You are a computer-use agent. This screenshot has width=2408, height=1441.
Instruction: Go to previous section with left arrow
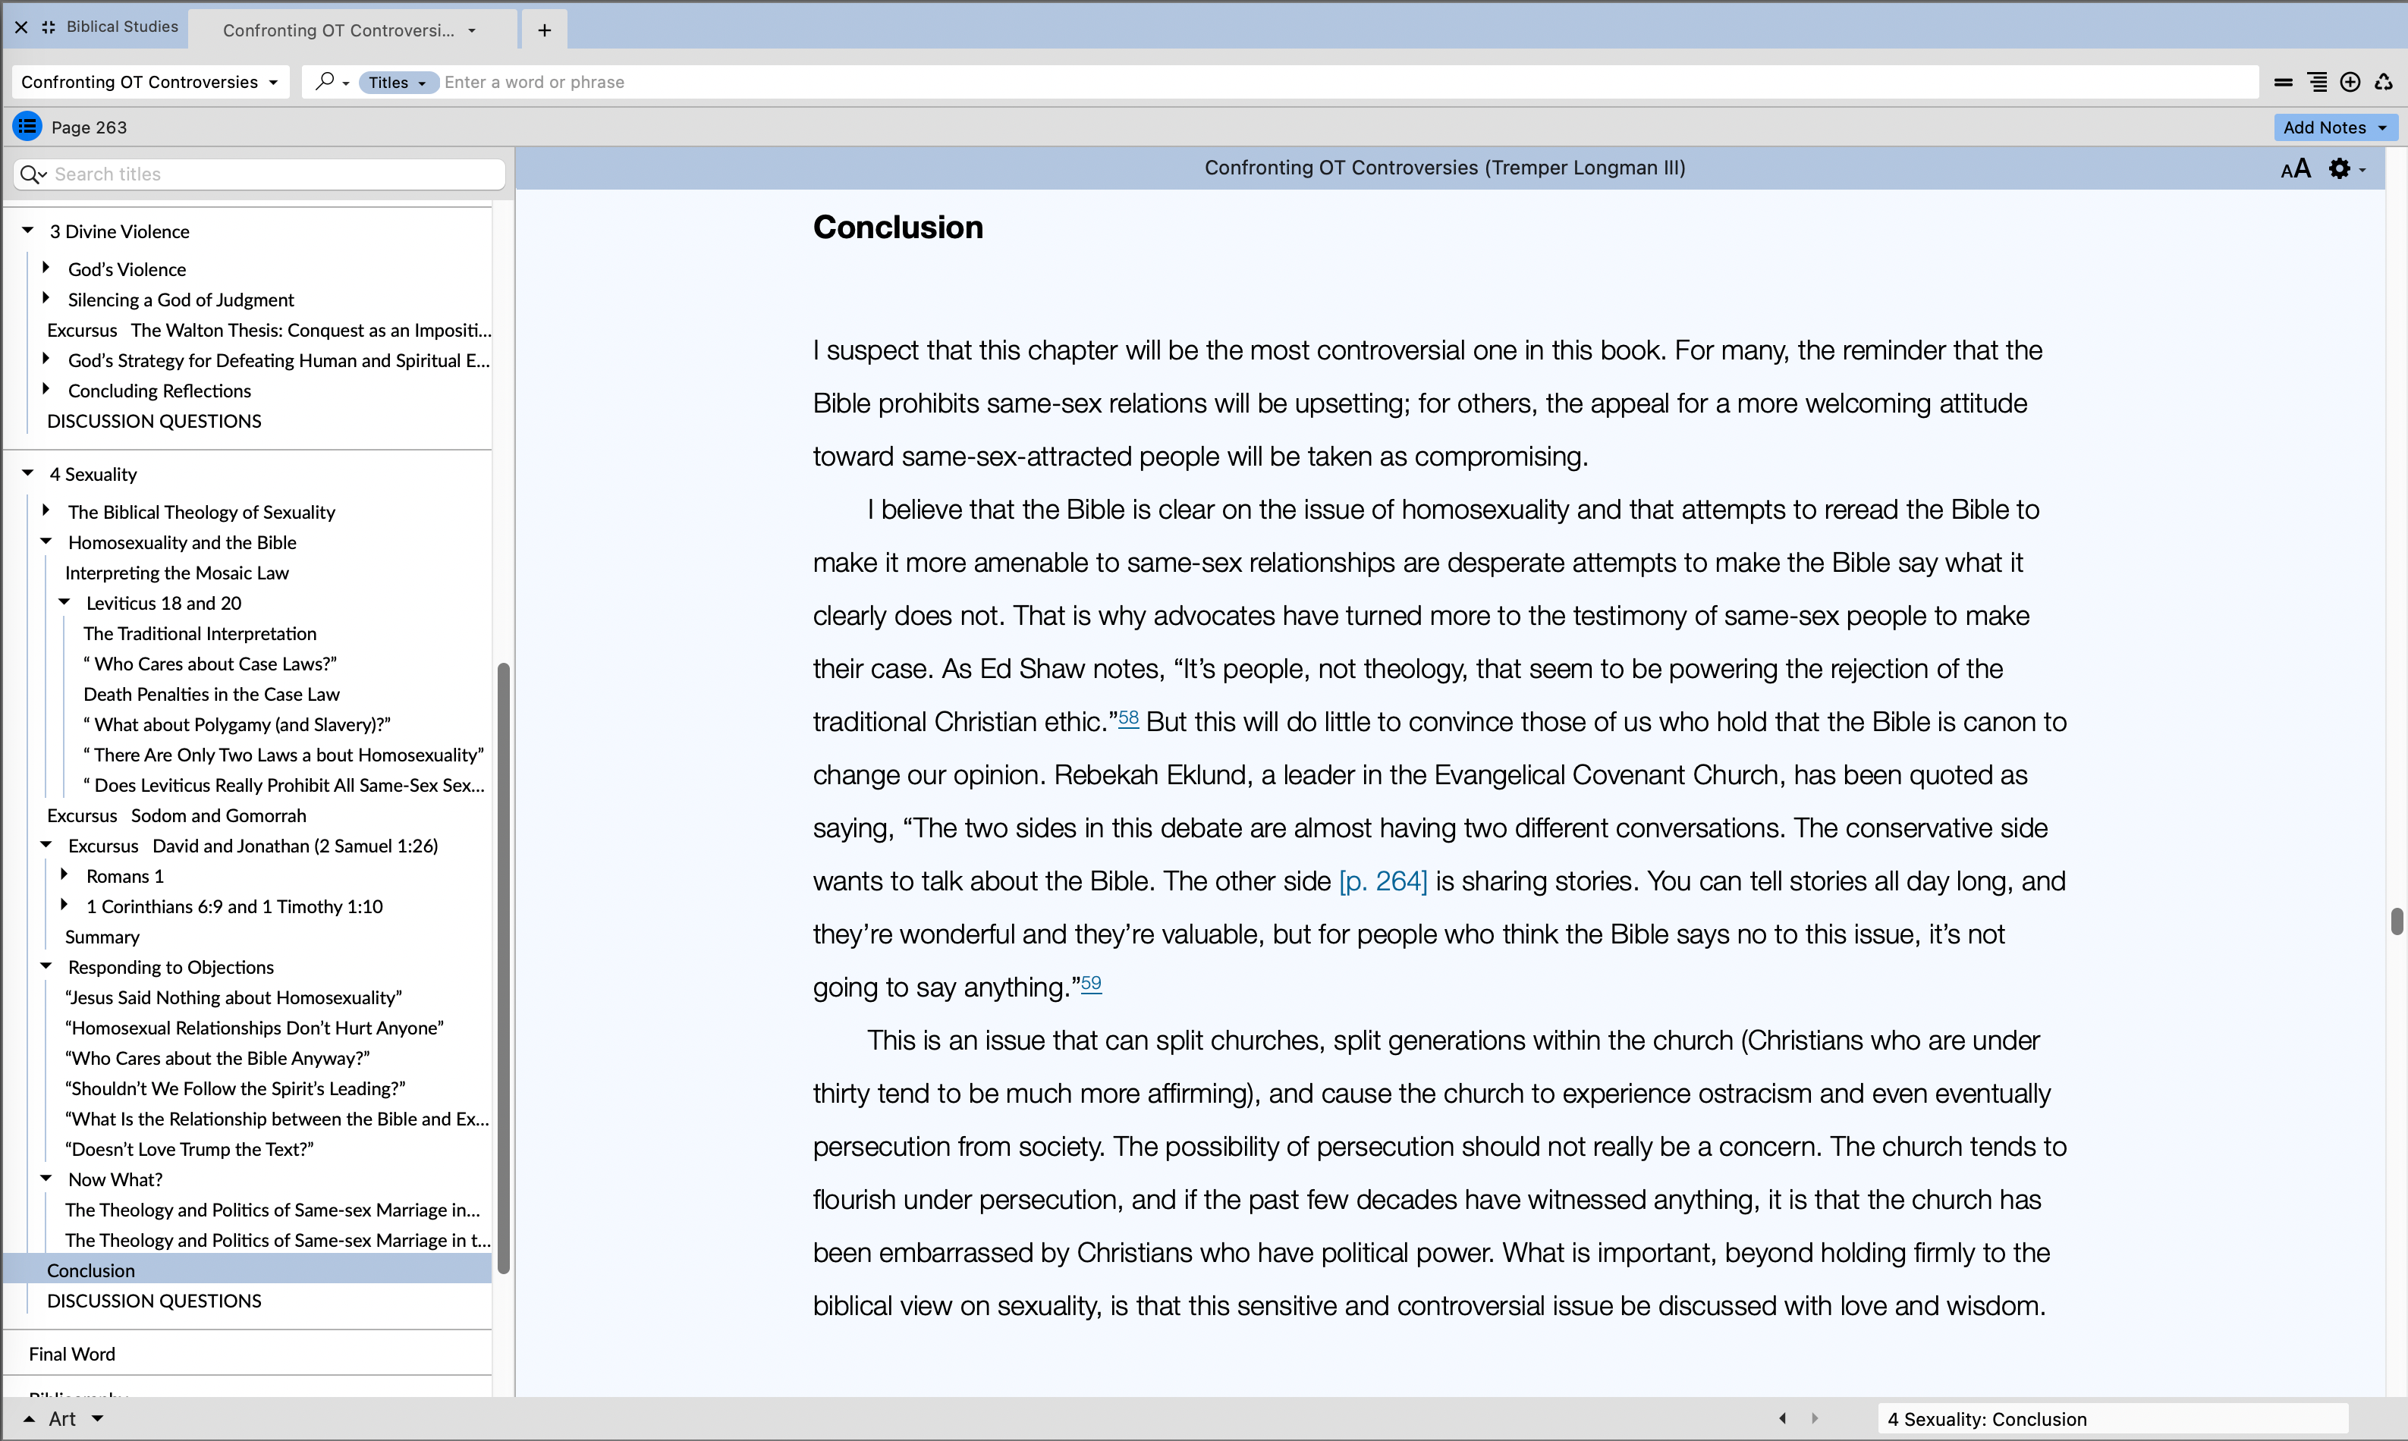tap(1782, 1417)
